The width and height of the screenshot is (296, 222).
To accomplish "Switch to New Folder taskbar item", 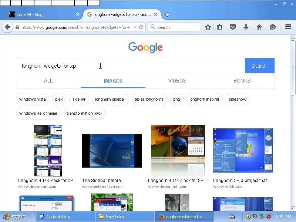I will 125,216.
